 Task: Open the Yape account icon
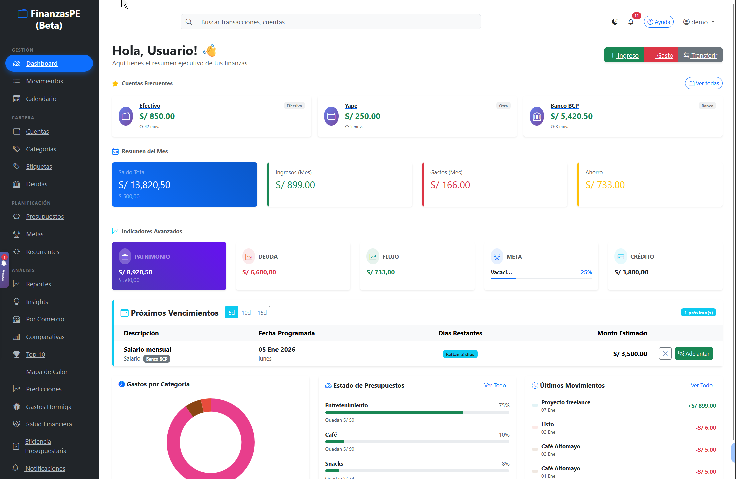point(331,116)
